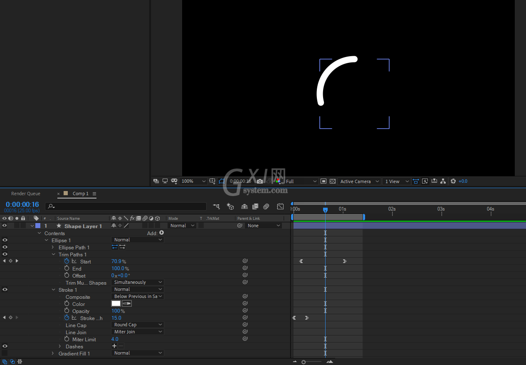Click the Add dash plus button

[114, 346]
